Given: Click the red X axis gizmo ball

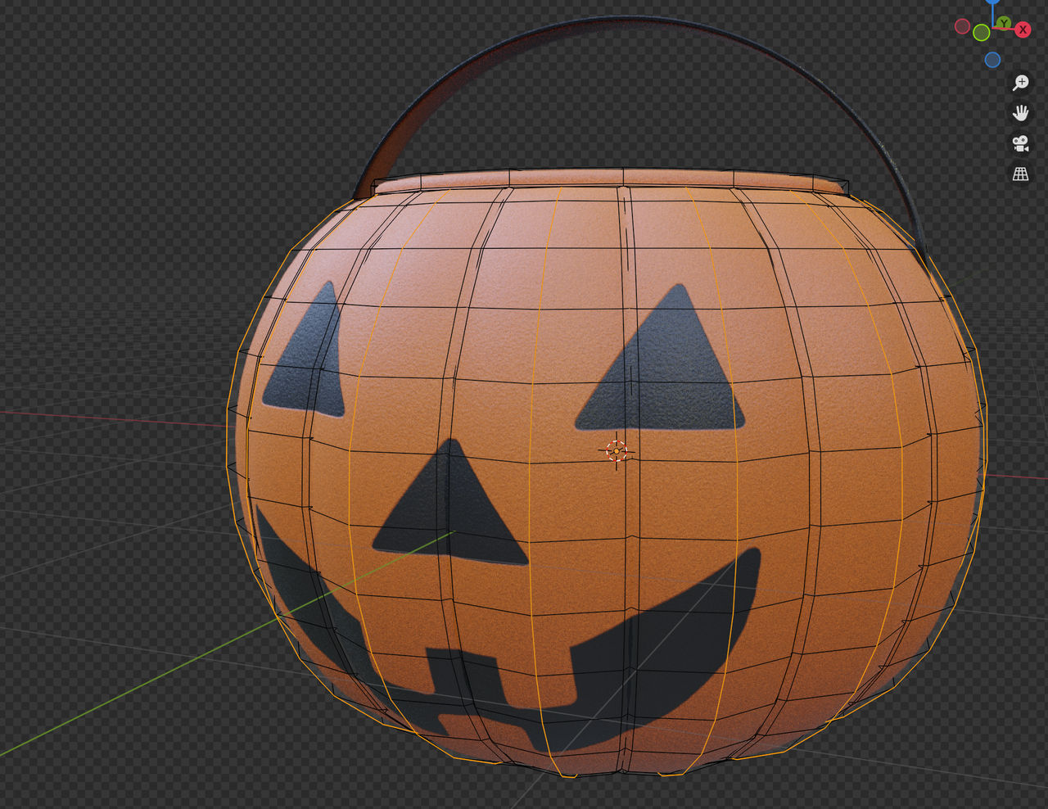Looking at the screenshot, I should coord(1023,29).
